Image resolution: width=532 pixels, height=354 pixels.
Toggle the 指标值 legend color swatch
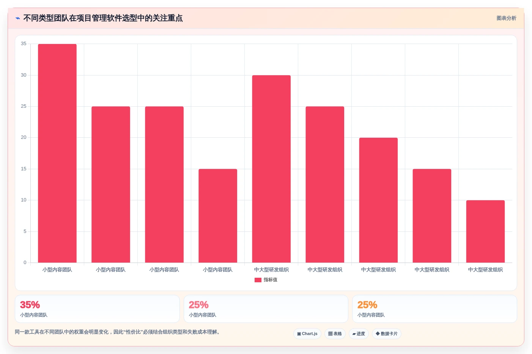click(258, 280)
